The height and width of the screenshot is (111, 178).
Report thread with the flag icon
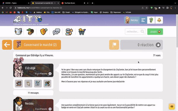tap(114, 45)
